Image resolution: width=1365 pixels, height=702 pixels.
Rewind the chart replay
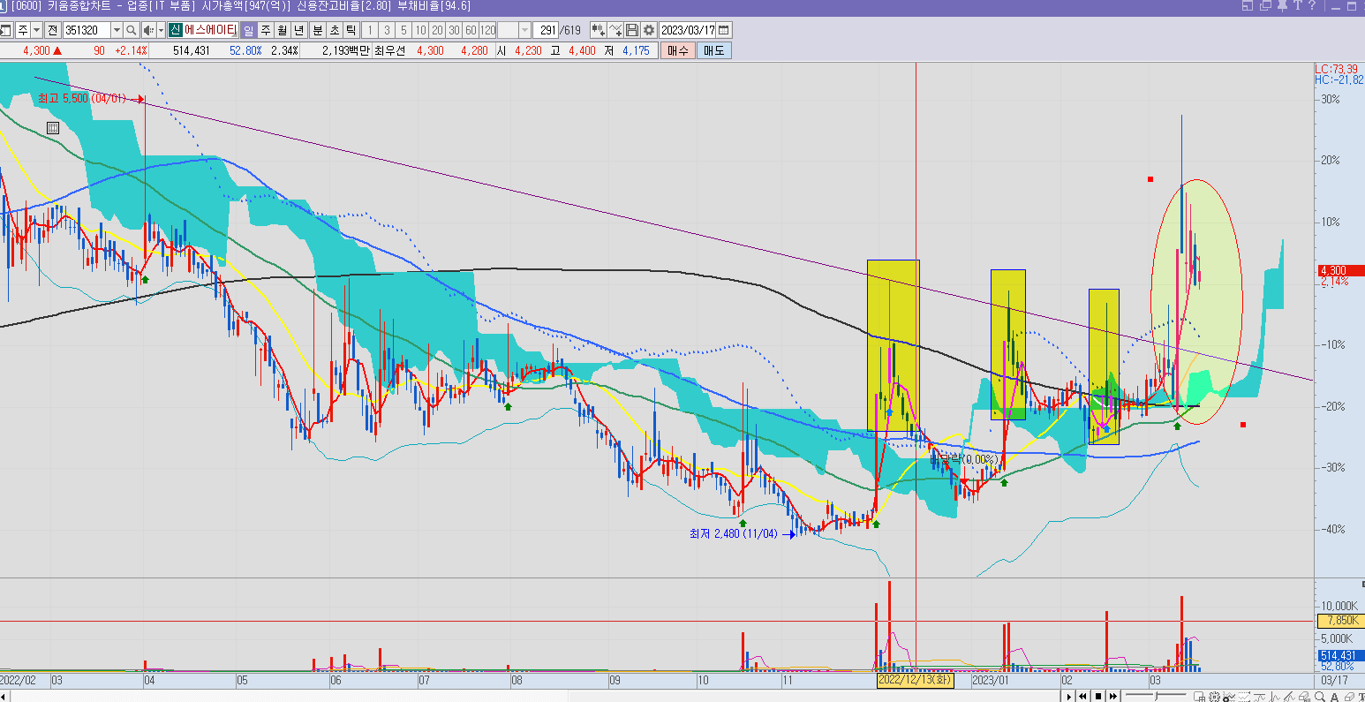point(1082,696)
